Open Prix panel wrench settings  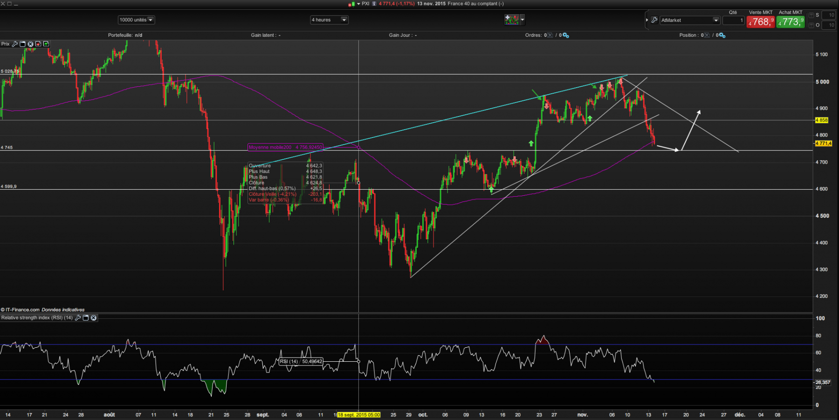(14, 44)
